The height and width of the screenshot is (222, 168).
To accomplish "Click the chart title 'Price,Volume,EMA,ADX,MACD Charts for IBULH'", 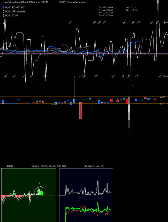I will click(x=25, y=2).
